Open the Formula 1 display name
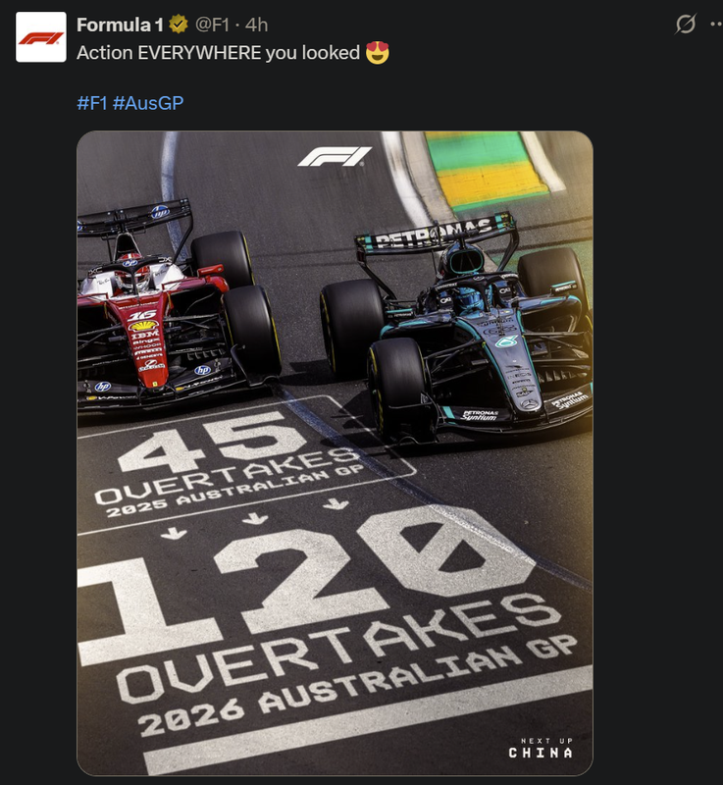Screen dimensions: 723x785 120,25
